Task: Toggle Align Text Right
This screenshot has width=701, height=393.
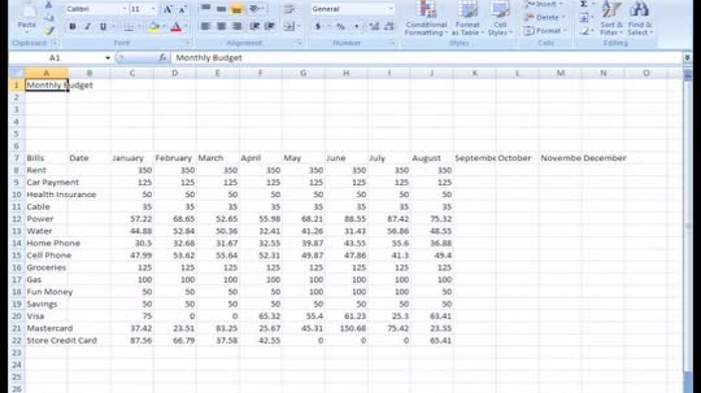Action: [x=236, y=26]
